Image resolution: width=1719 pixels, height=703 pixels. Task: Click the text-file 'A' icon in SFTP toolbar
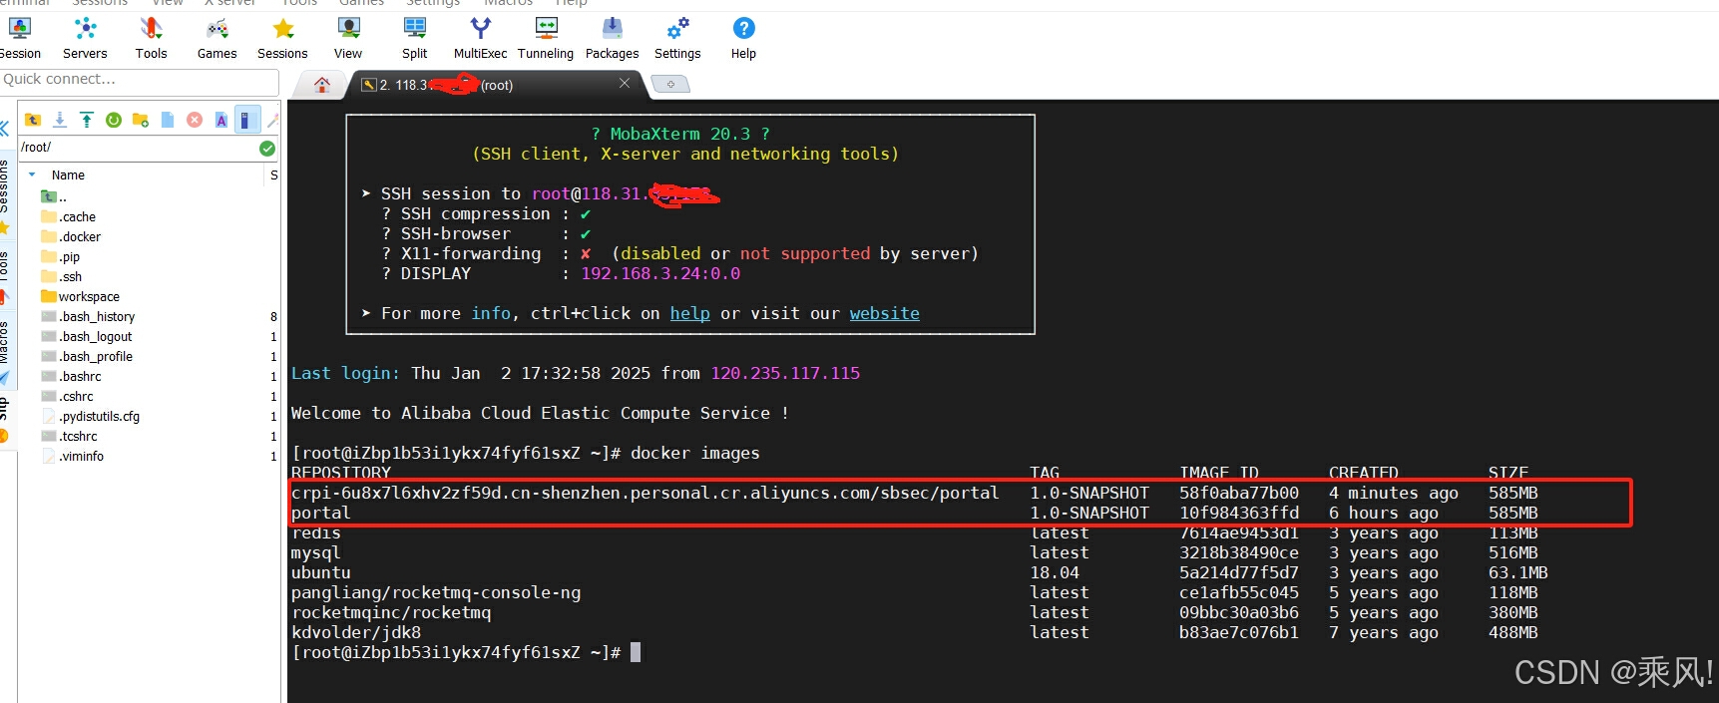pos(221,120)
